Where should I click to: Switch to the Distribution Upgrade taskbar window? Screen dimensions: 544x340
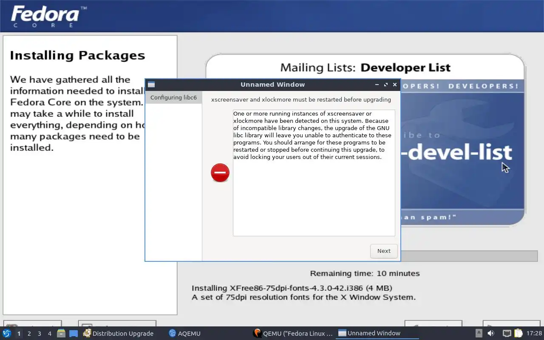119,334
